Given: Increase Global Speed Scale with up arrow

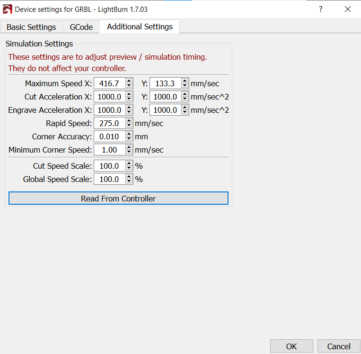Looking at the screenshot, I should click(129, 177).
